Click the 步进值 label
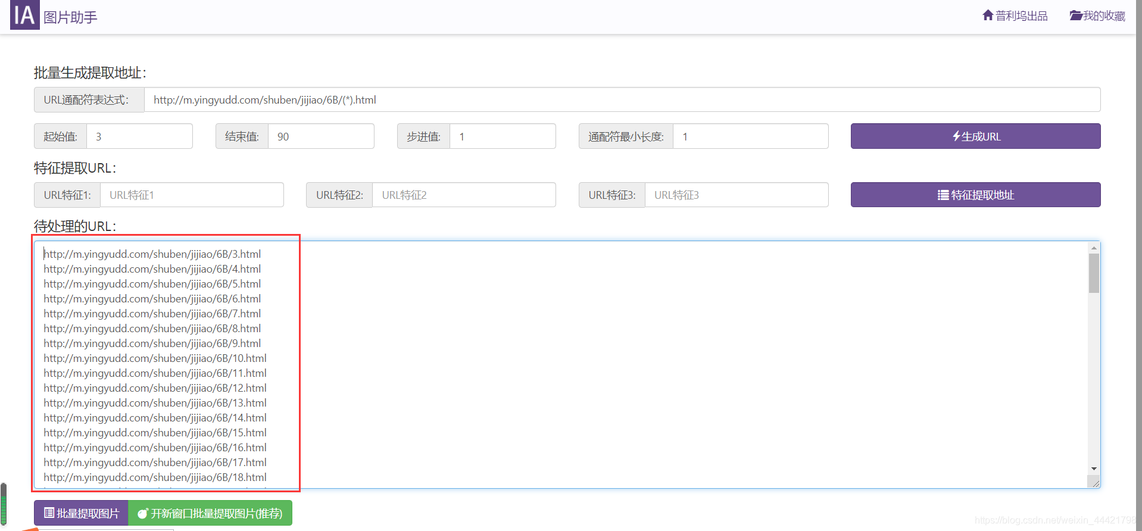This screenshot has height=531, width=1142. 424,136
